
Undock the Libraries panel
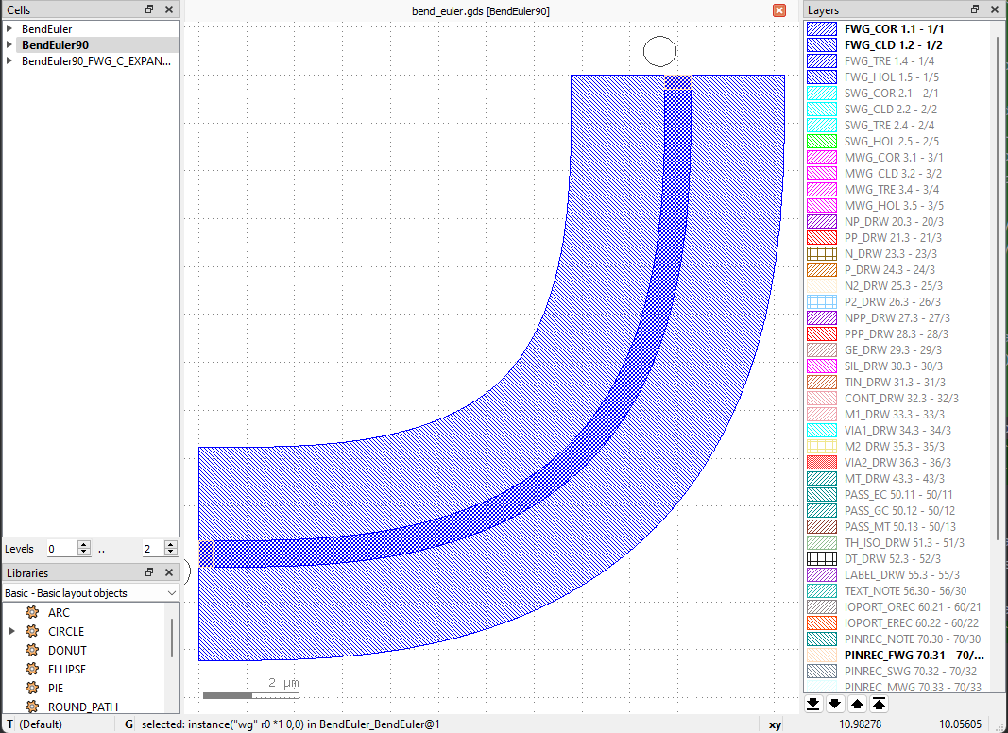149,572
